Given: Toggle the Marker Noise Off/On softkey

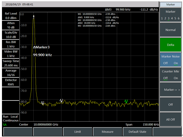Looking at the screenshot, I should click(x=171, y=60).
